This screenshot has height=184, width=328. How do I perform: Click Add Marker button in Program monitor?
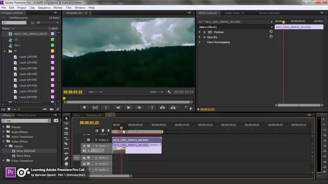85,108
